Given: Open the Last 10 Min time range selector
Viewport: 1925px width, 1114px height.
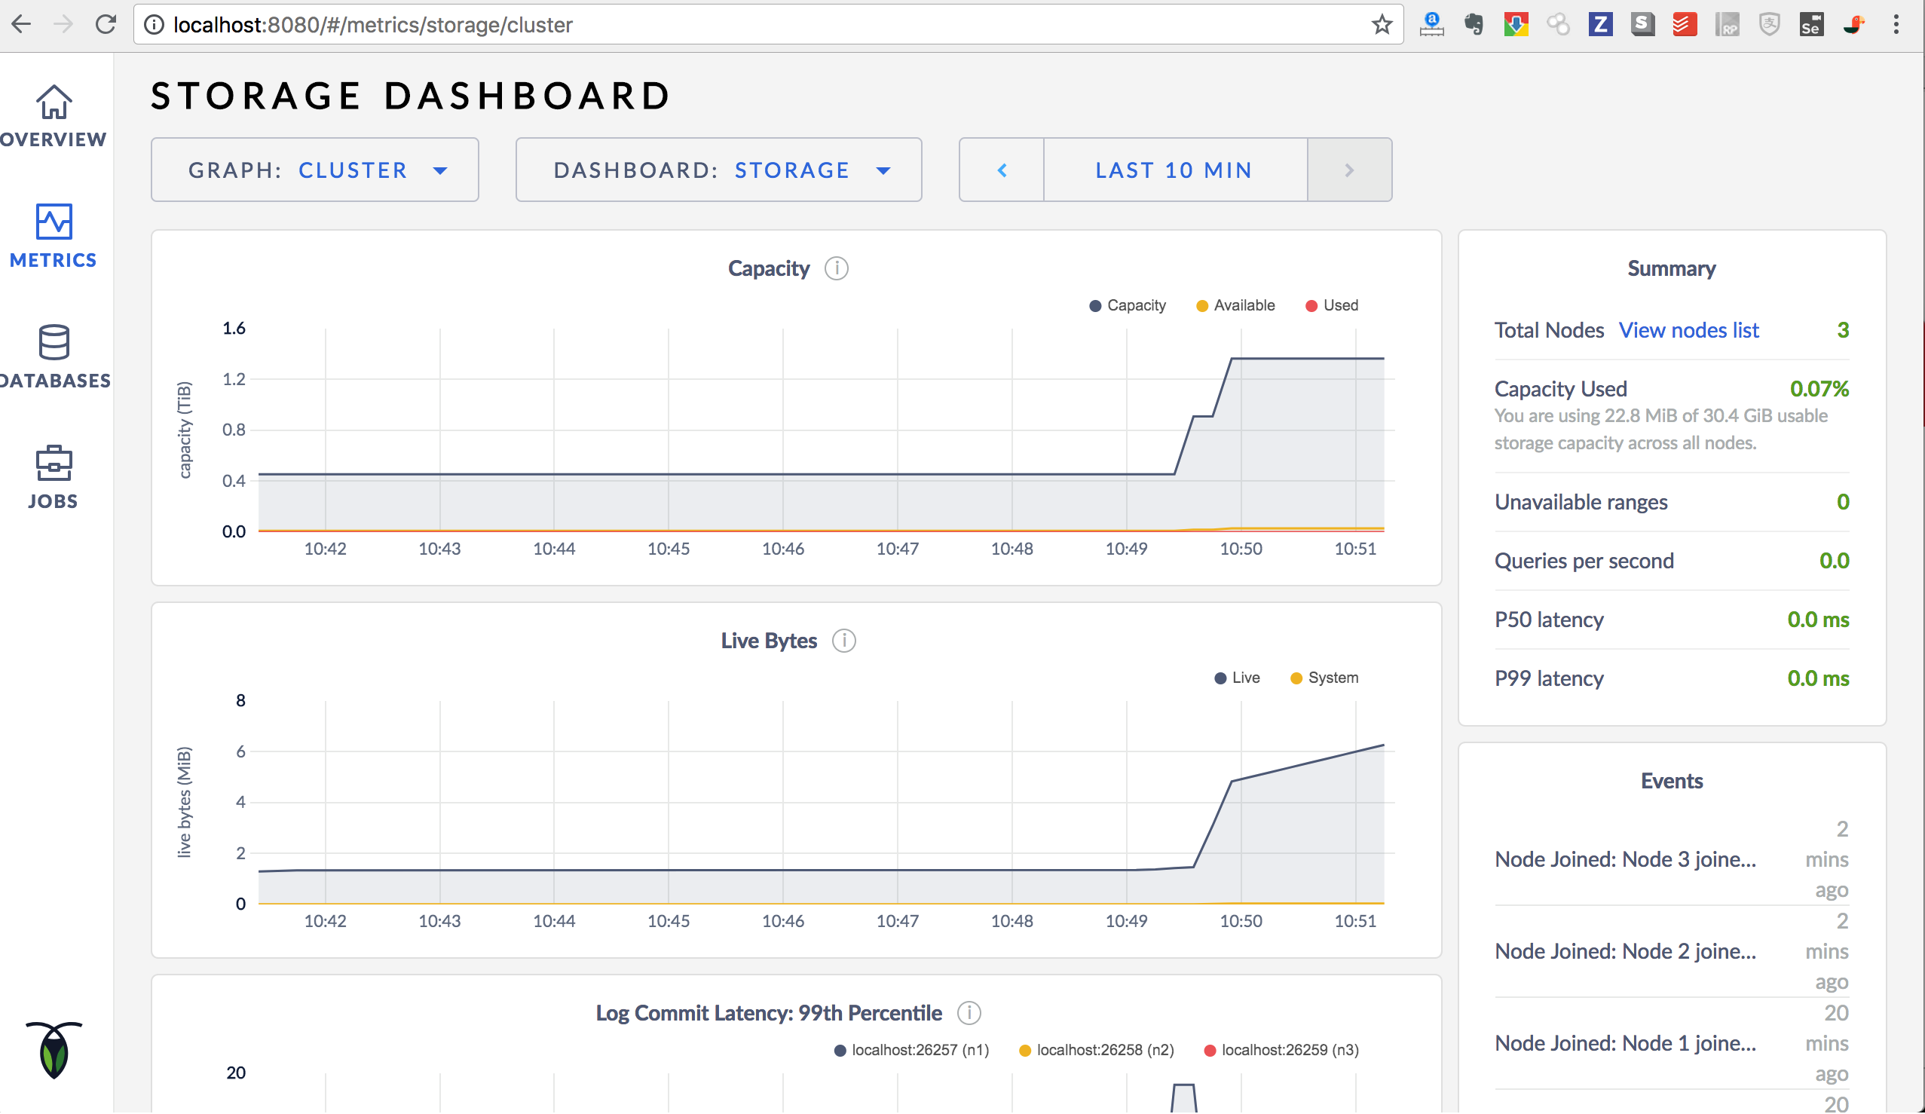Looking at the screenshot, I should (x=1174, y=170).
